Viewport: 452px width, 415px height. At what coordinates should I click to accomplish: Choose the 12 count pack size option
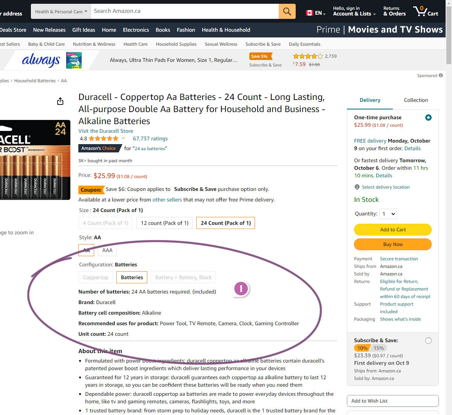click(x=165, y=223)
